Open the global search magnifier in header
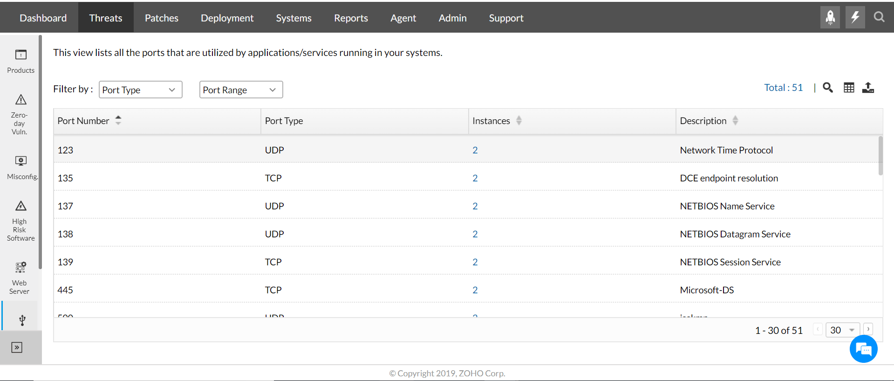This screenshot has height=381, width=894. point(879,17)
